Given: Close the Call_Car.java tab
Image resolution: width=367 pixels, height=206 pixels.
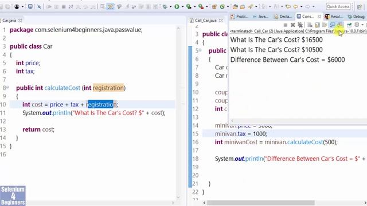Looking at the screenshot, I should pos(221,21).
